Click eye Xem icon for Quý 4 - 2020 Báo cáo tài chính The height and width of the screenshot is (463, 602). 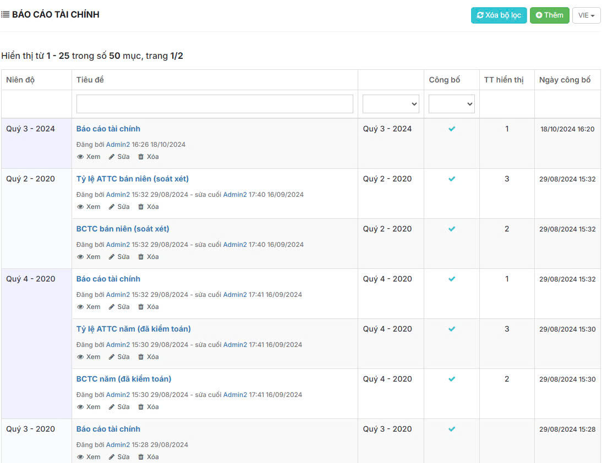click(x=80, y=307)
